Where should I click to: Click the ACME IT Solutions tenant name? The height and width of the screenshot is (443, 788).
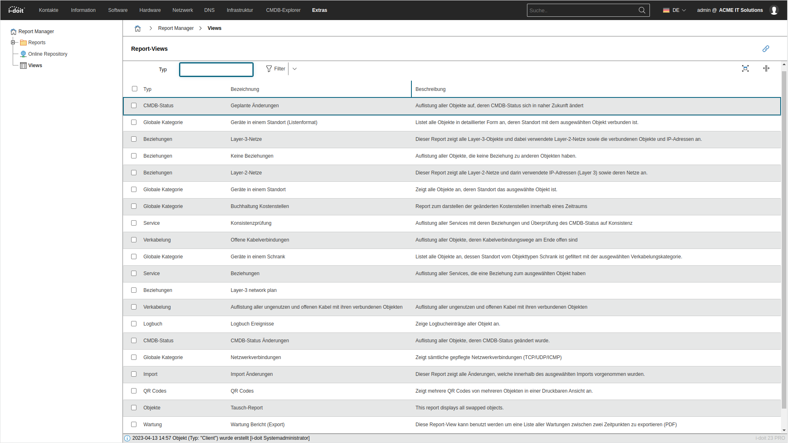point(741,10)
